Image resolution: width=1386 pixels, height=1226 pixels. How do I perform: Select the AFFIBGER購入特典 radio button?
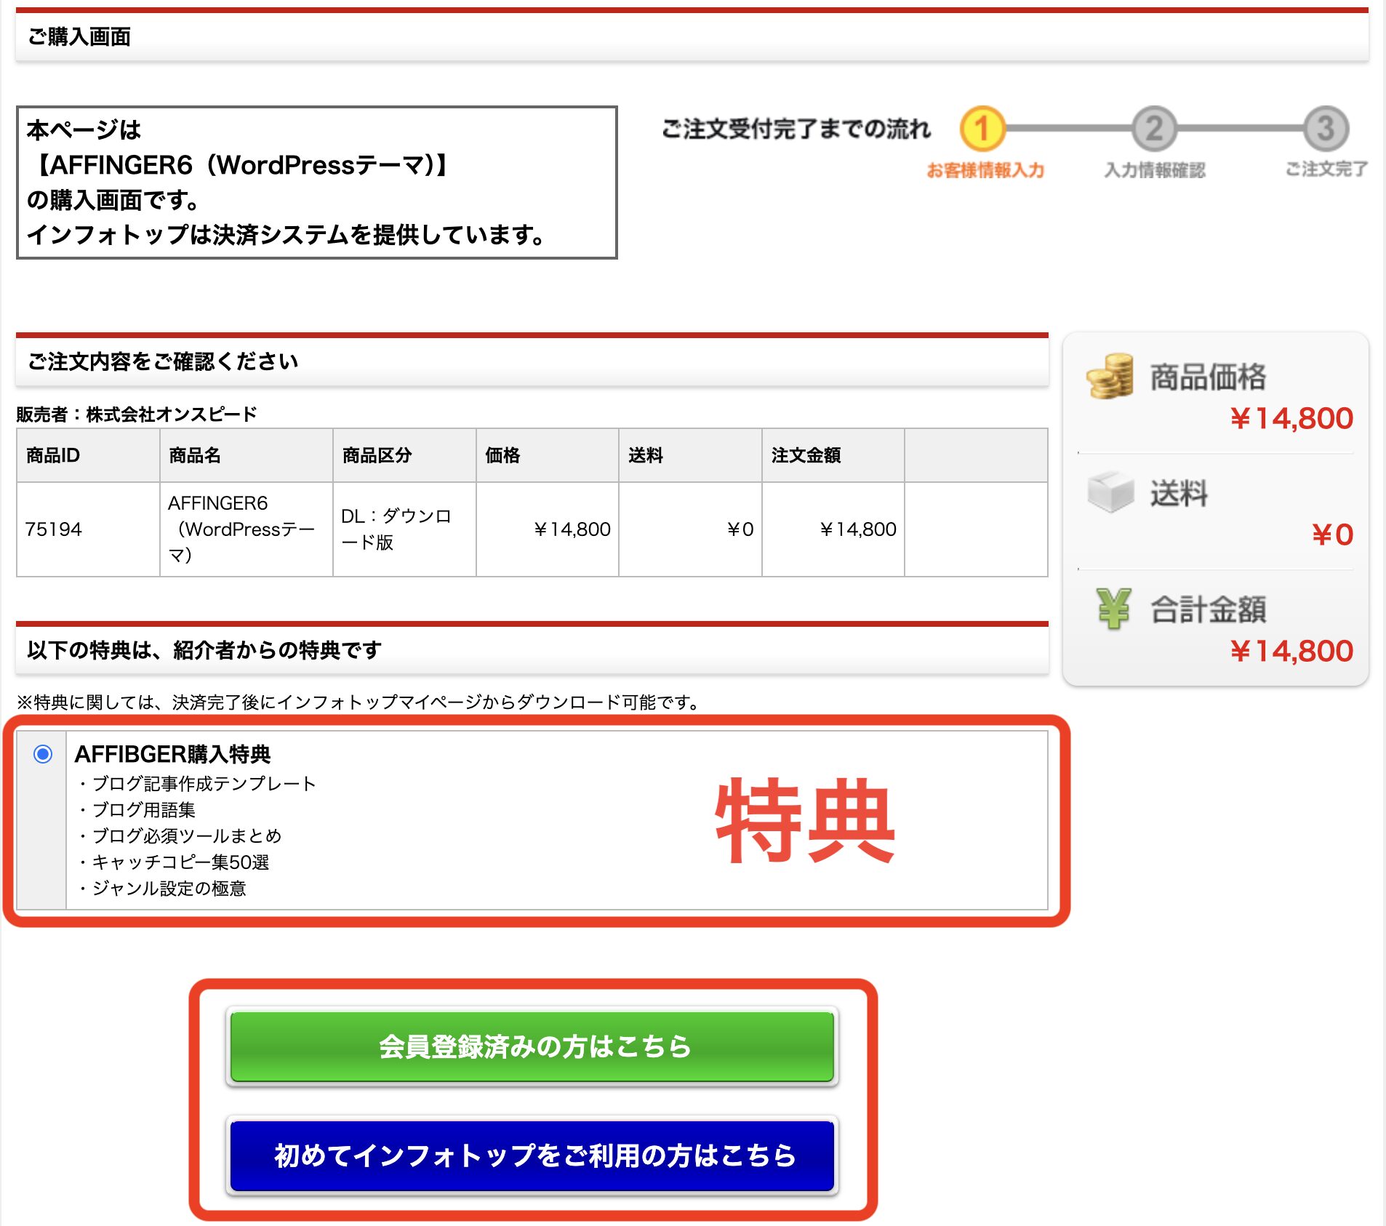point(43,754)
